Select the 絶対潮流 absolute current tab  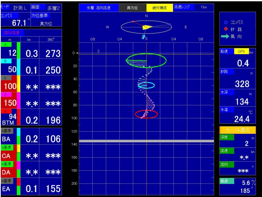click(x=160, y=8)
